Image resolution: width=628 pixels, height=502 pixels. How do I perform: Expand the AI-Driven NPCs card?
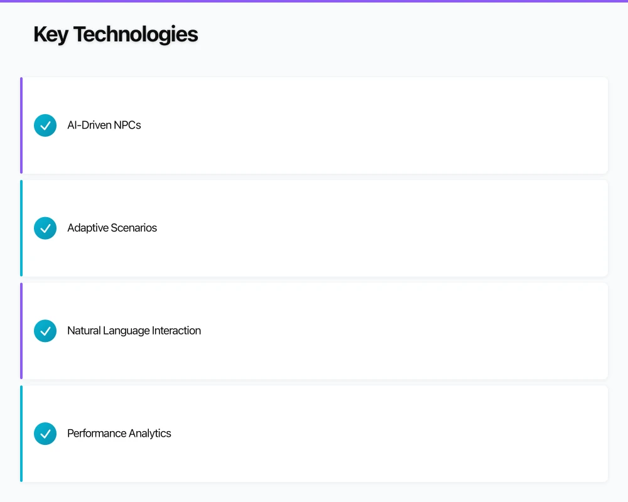(x=314, y=125)
